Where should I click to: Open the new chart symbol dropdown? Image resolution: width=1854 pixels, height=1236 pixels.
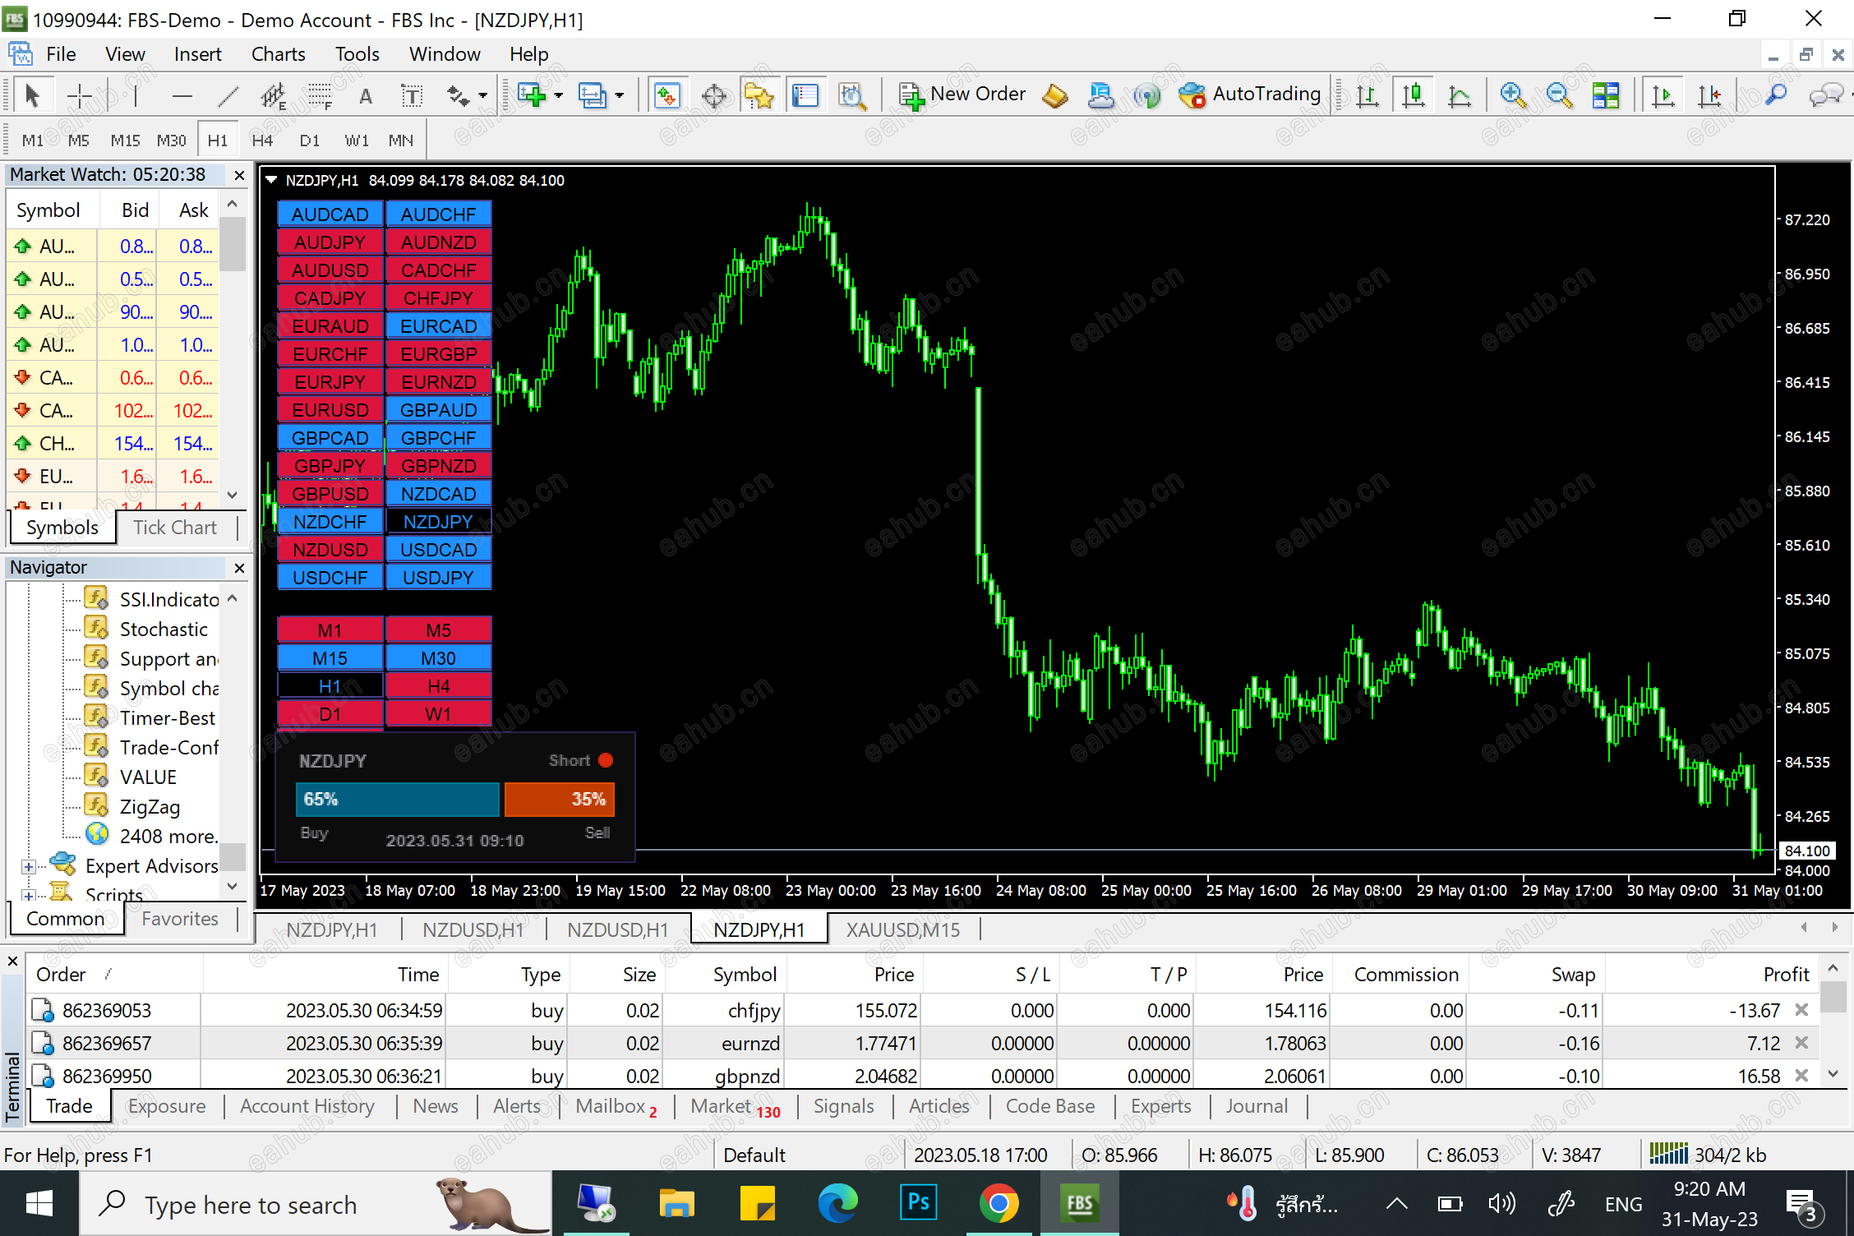point(557,95)
